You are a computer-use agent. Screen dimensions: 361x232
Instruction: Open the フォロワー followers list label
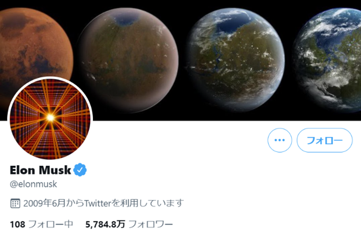(150, 224)
